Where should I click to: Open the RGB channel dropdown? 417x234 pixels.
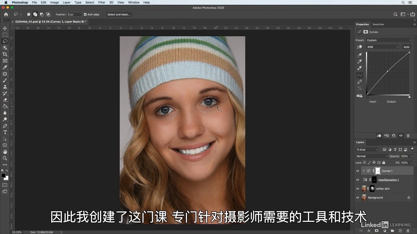pos(382,47)
